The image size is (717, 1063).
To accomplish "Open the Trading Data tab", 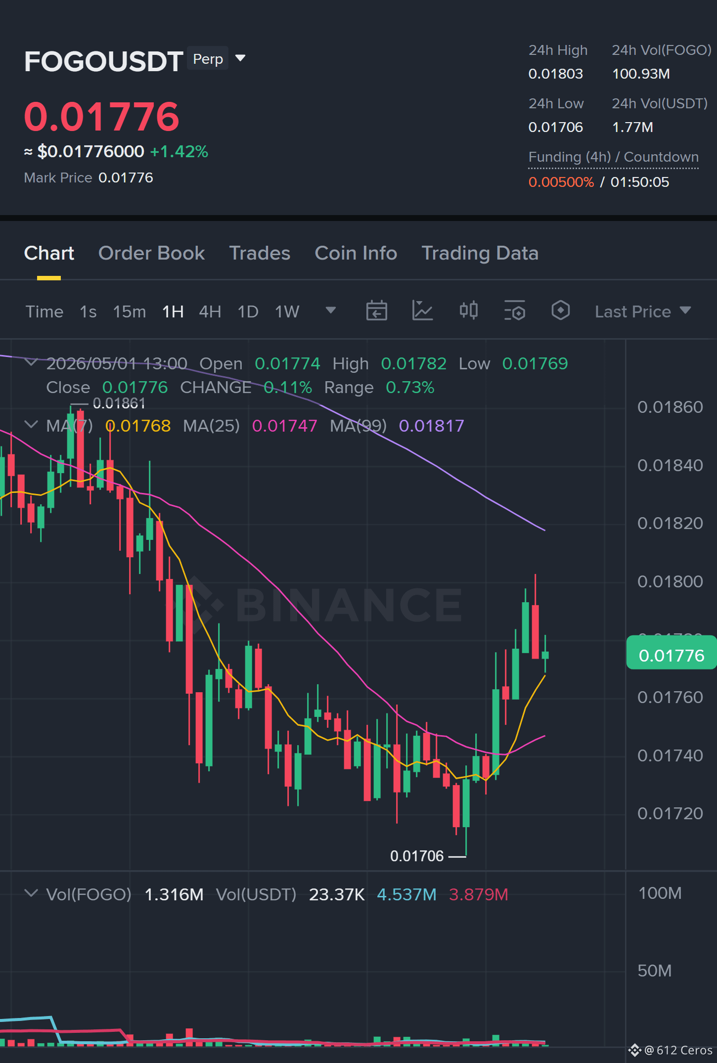I will point(480,253).
